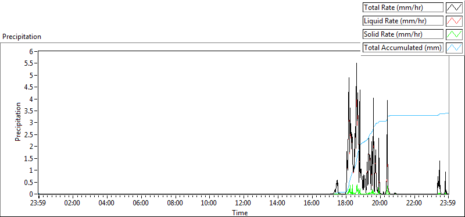Click the 06:00 time axis label
The height and width of the screenshot is (217, 465).
tap(141, 204)
